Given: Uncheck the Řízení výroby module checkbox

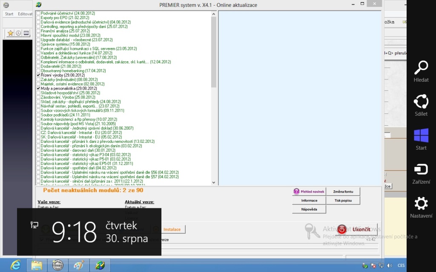Looking at the screenshot, I should pos(38,75).
